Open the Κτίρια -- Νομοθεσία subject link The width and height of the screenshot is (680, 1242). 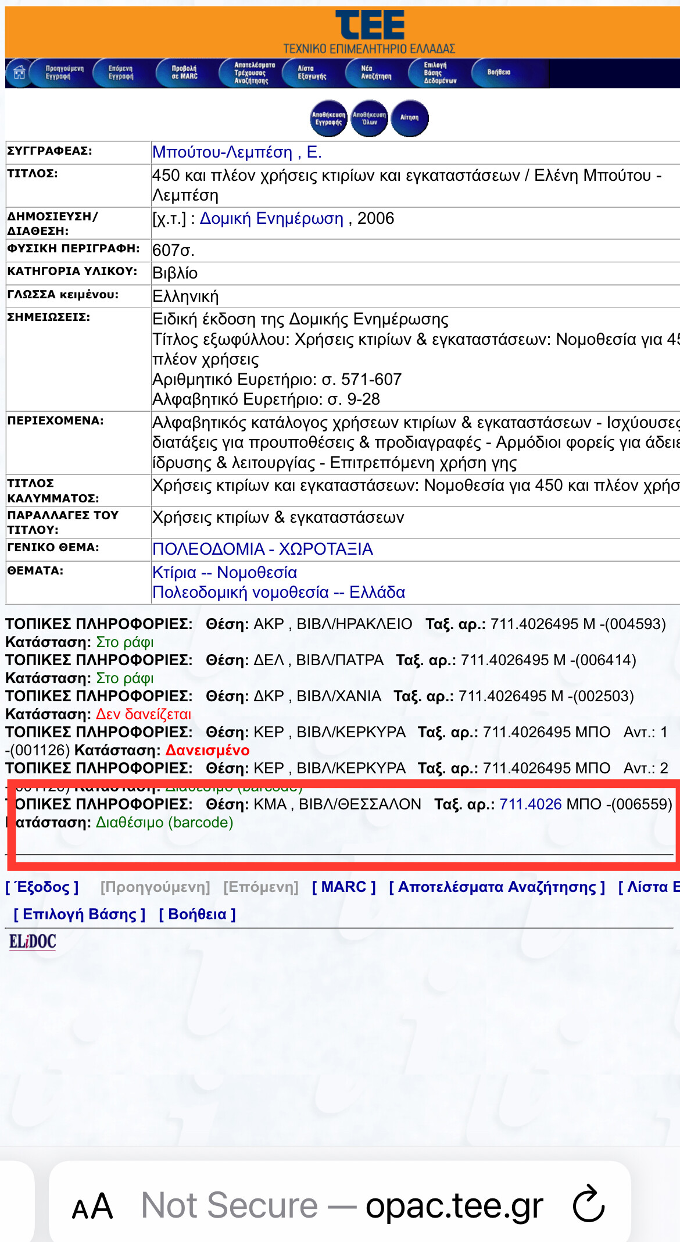pyautogui.click(x=224, y=573)
